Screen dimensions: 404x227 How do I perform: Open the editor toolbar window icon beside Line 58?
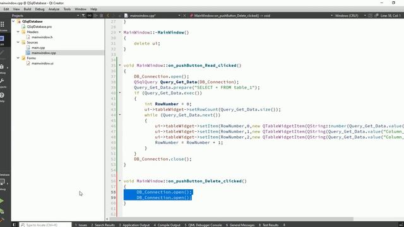click(x=376, y=16)
